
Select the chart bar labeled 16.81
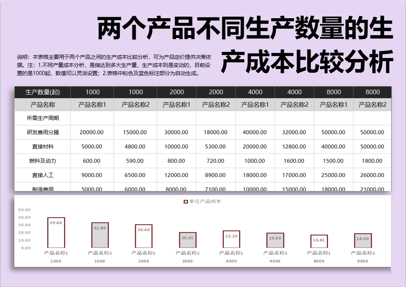(319, 241)
